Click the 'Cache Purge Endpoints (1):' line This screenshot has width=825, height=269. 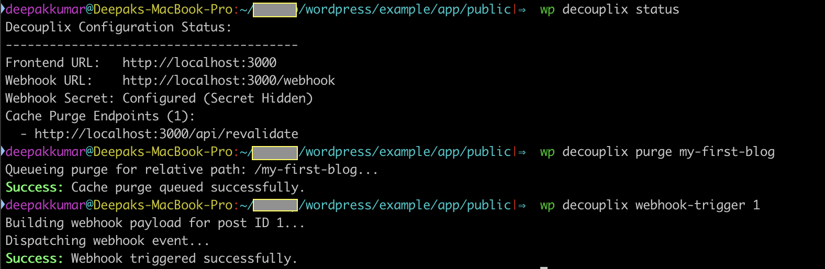(100, 116)
